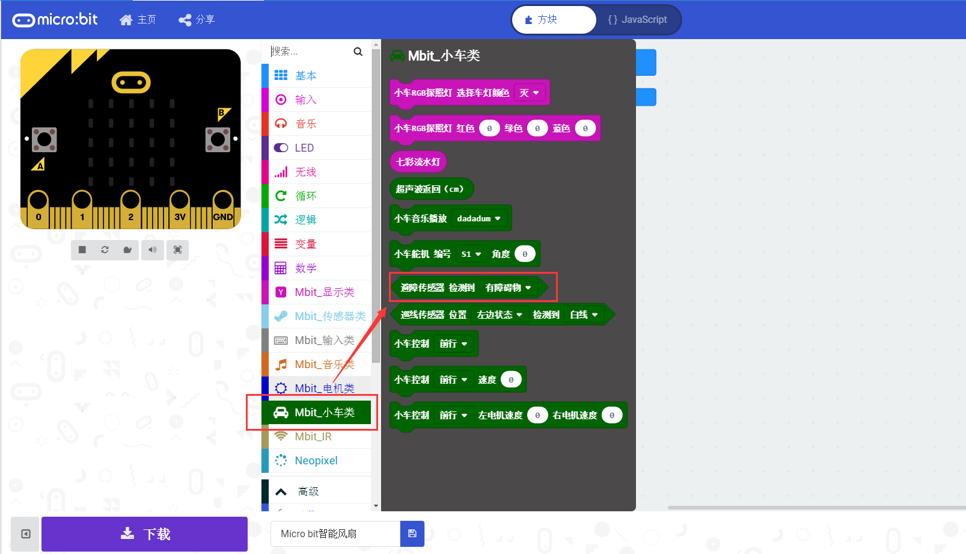Image resolution: width=966 pixels, height=554 pixels.
Task: Open the Mbit_显示类 category
Action: [316, 292]
